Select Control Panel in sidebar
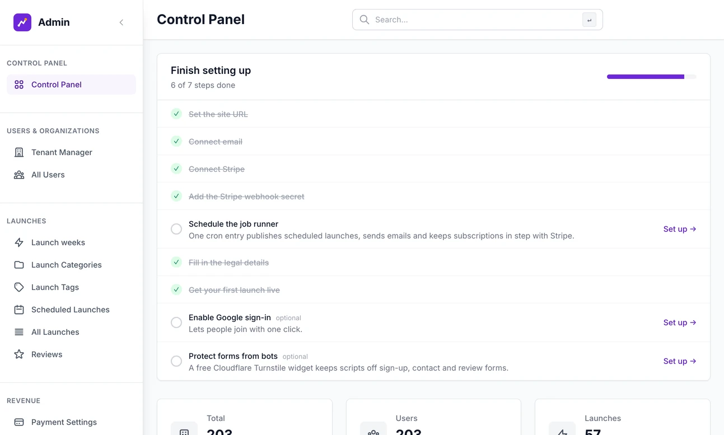Screen dimensions: 724x435 pos(71,85)
